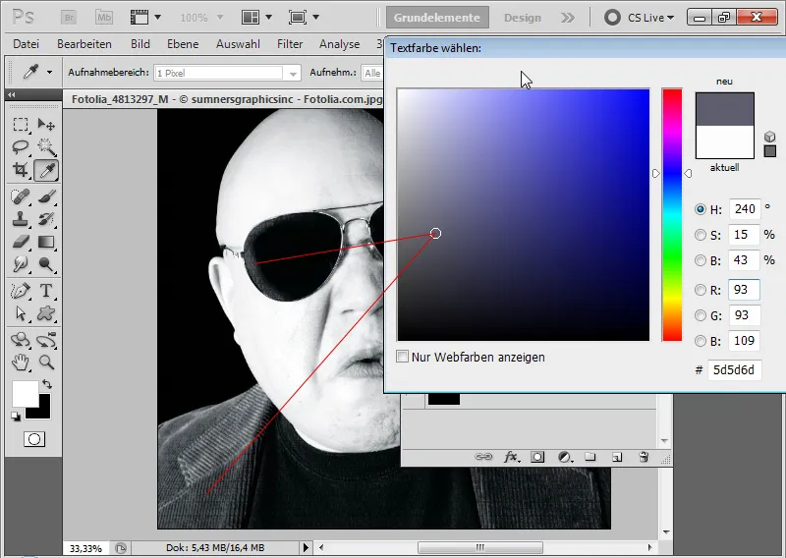Select the Eraser tool
Viewport: 786px width, 558px height.
(21, 242)
